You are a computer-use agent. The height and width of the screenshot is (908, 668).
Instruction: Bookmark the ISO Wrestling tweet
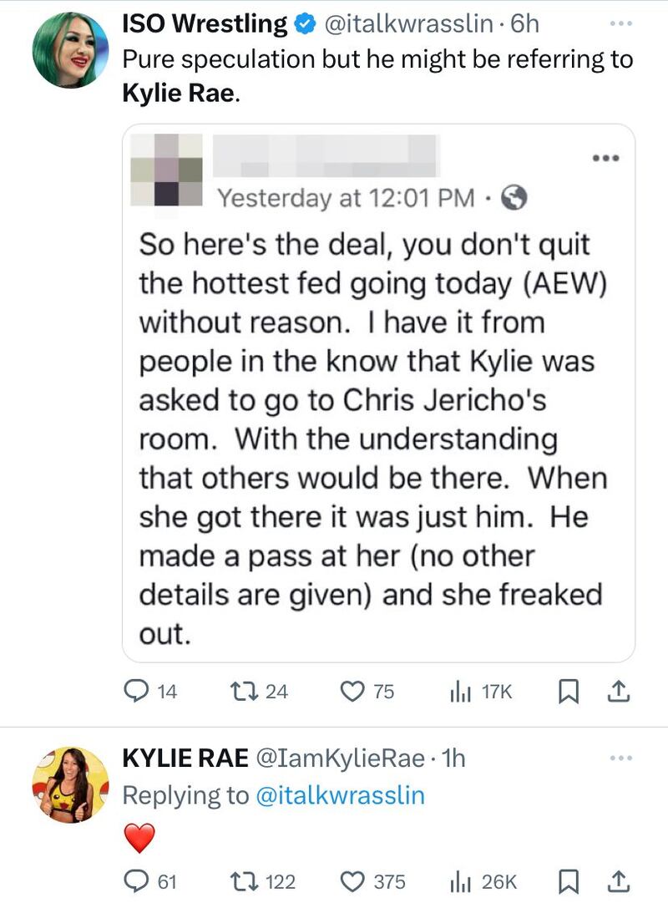[x=568, y=691]
